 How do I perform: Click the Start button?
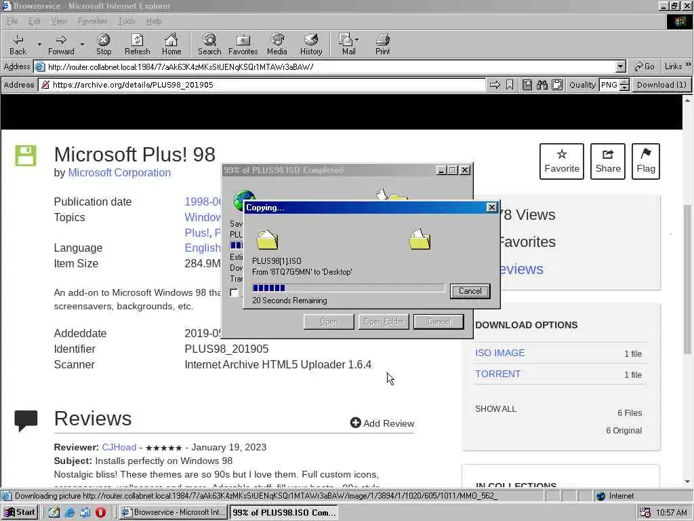pyautogui.click(x=20, y=512)
